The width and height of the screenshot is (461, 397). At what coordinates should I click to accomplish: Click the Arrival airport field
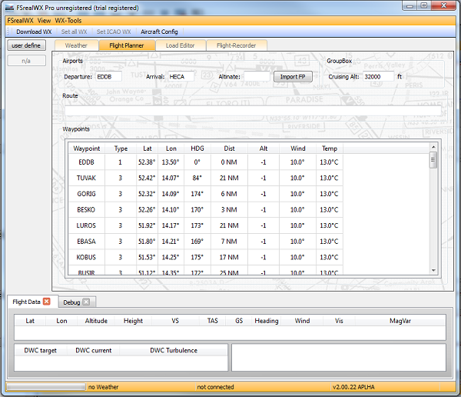point(181,77)
